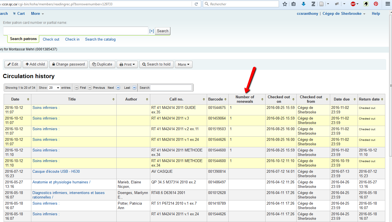Click the patron card number input field

[x=76, y=31]
